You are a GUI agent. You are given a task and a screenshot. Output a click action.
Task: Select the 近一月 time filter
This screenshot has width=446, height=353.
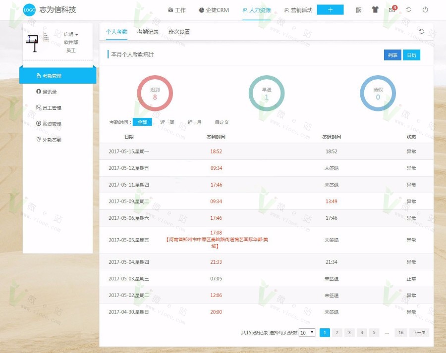tap(195, 122)
